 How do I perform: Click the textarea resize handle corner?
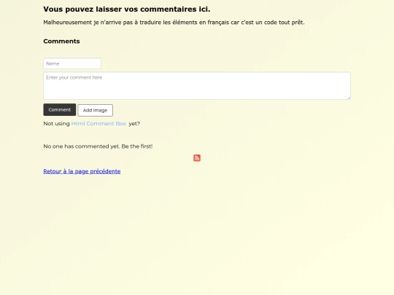click(349, 98)
